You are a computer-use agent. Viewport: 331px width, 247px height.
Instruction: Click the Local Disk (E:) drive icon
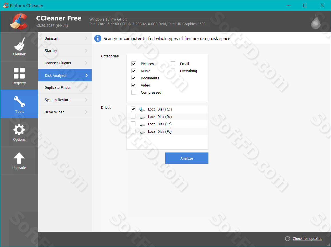click(142, 124)
